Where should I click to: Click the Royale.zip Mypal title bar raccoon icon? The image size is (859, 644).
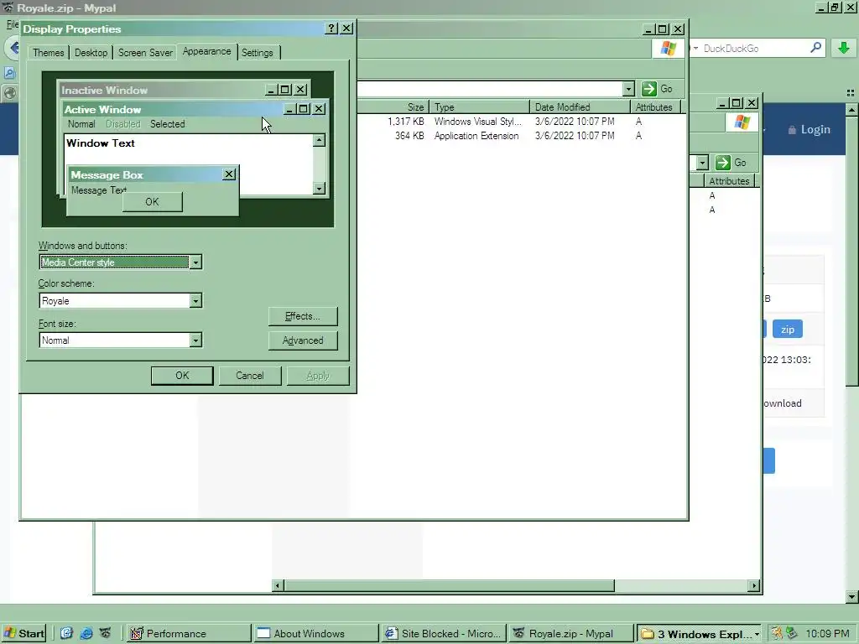pos(8,8)
